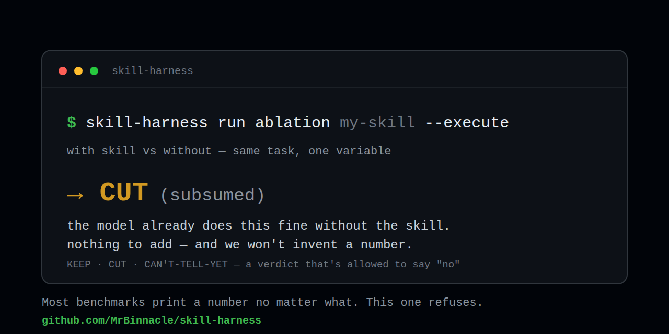Click the '--execute' flag
The image size is (669, 334).
(467, 123)
